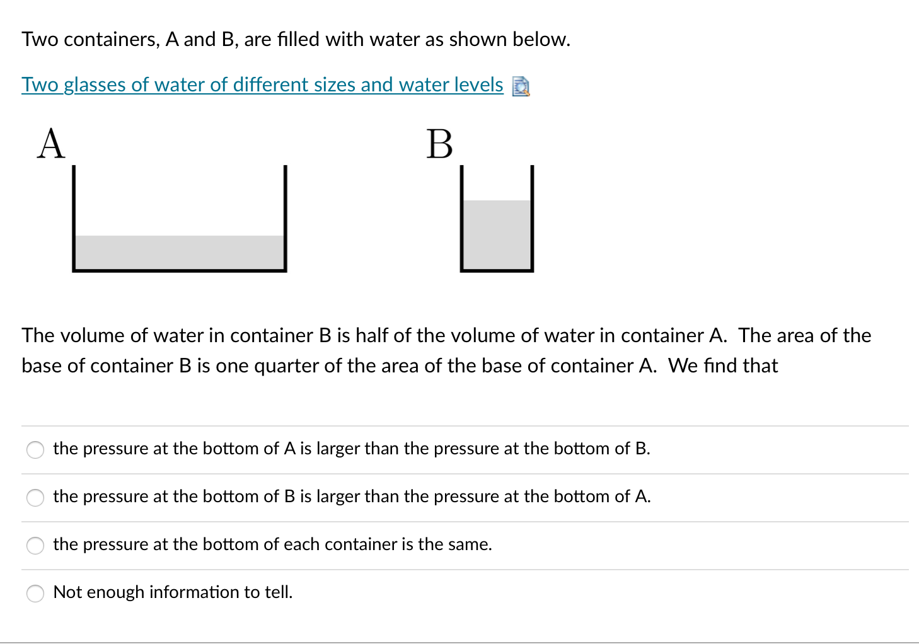Click the icon immediately right of the water-glasses link
This screenshot has width=919, height=644.
click(x=521, y=87)
